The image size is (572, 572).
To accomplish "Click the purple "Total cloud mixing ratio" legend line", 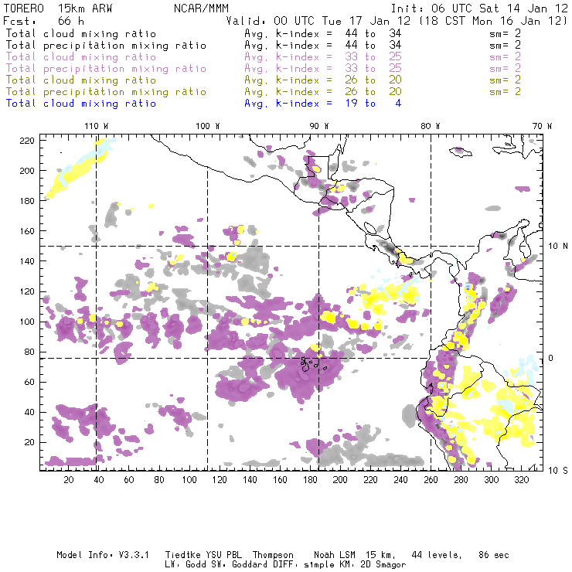I will 81,57.
